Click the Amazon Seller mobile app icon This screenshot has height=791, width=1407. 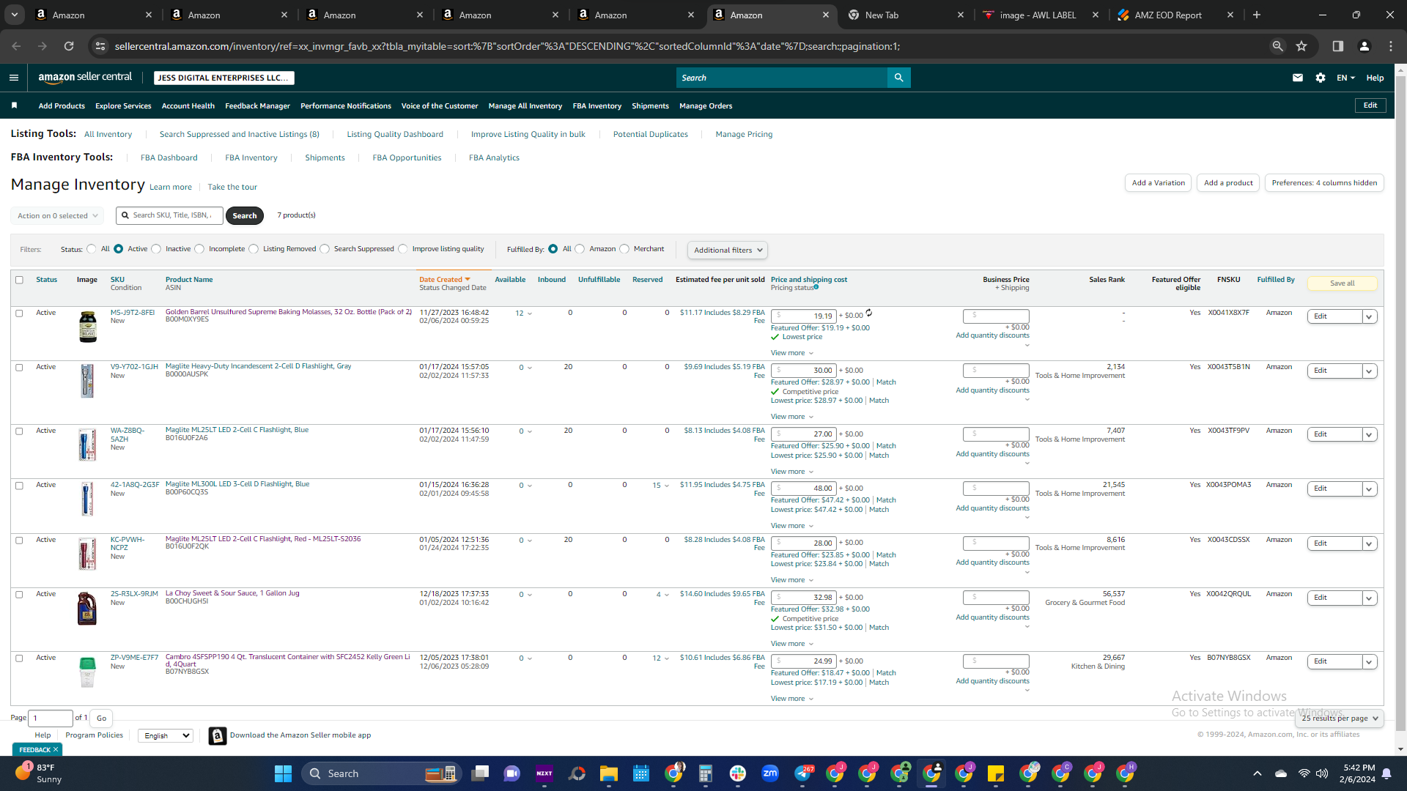218,736
